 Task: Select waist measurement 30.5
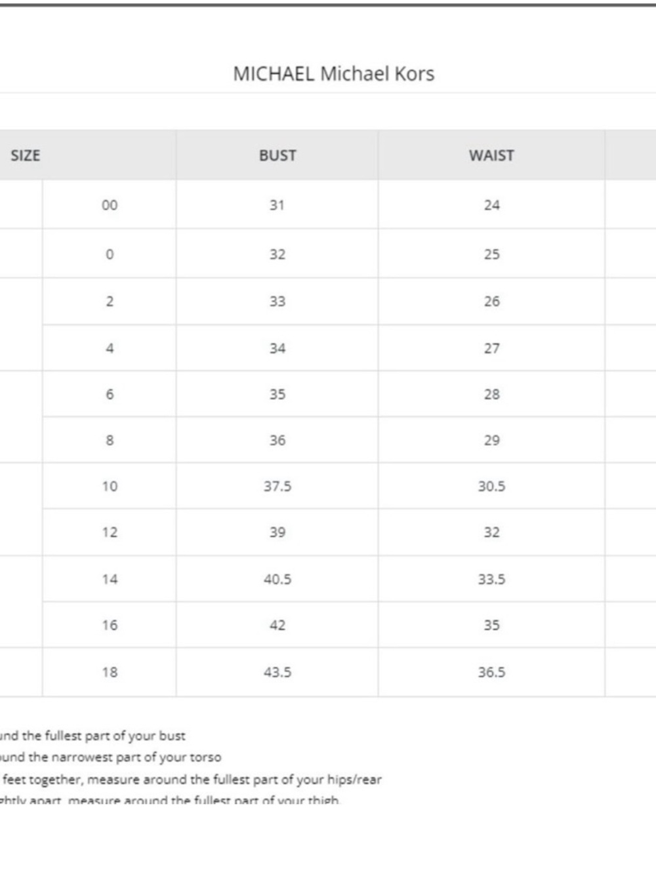click(x=491, y=487)
